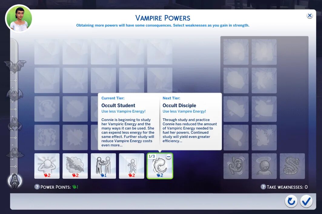Choose the haloed sim weakness icon
This screenshot has width=322, height=214.
coord(264,166)
